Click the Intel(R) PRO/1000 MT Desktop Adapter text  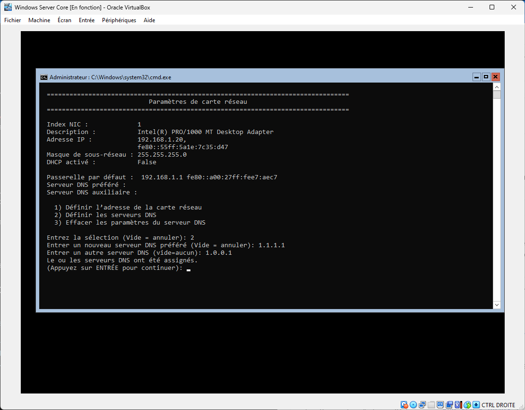[x=206, y=132]
